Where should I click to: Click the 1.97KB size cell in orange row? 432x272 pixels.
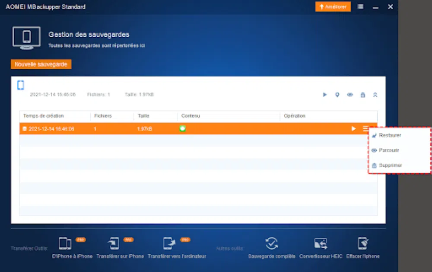(x=145, y=129)
